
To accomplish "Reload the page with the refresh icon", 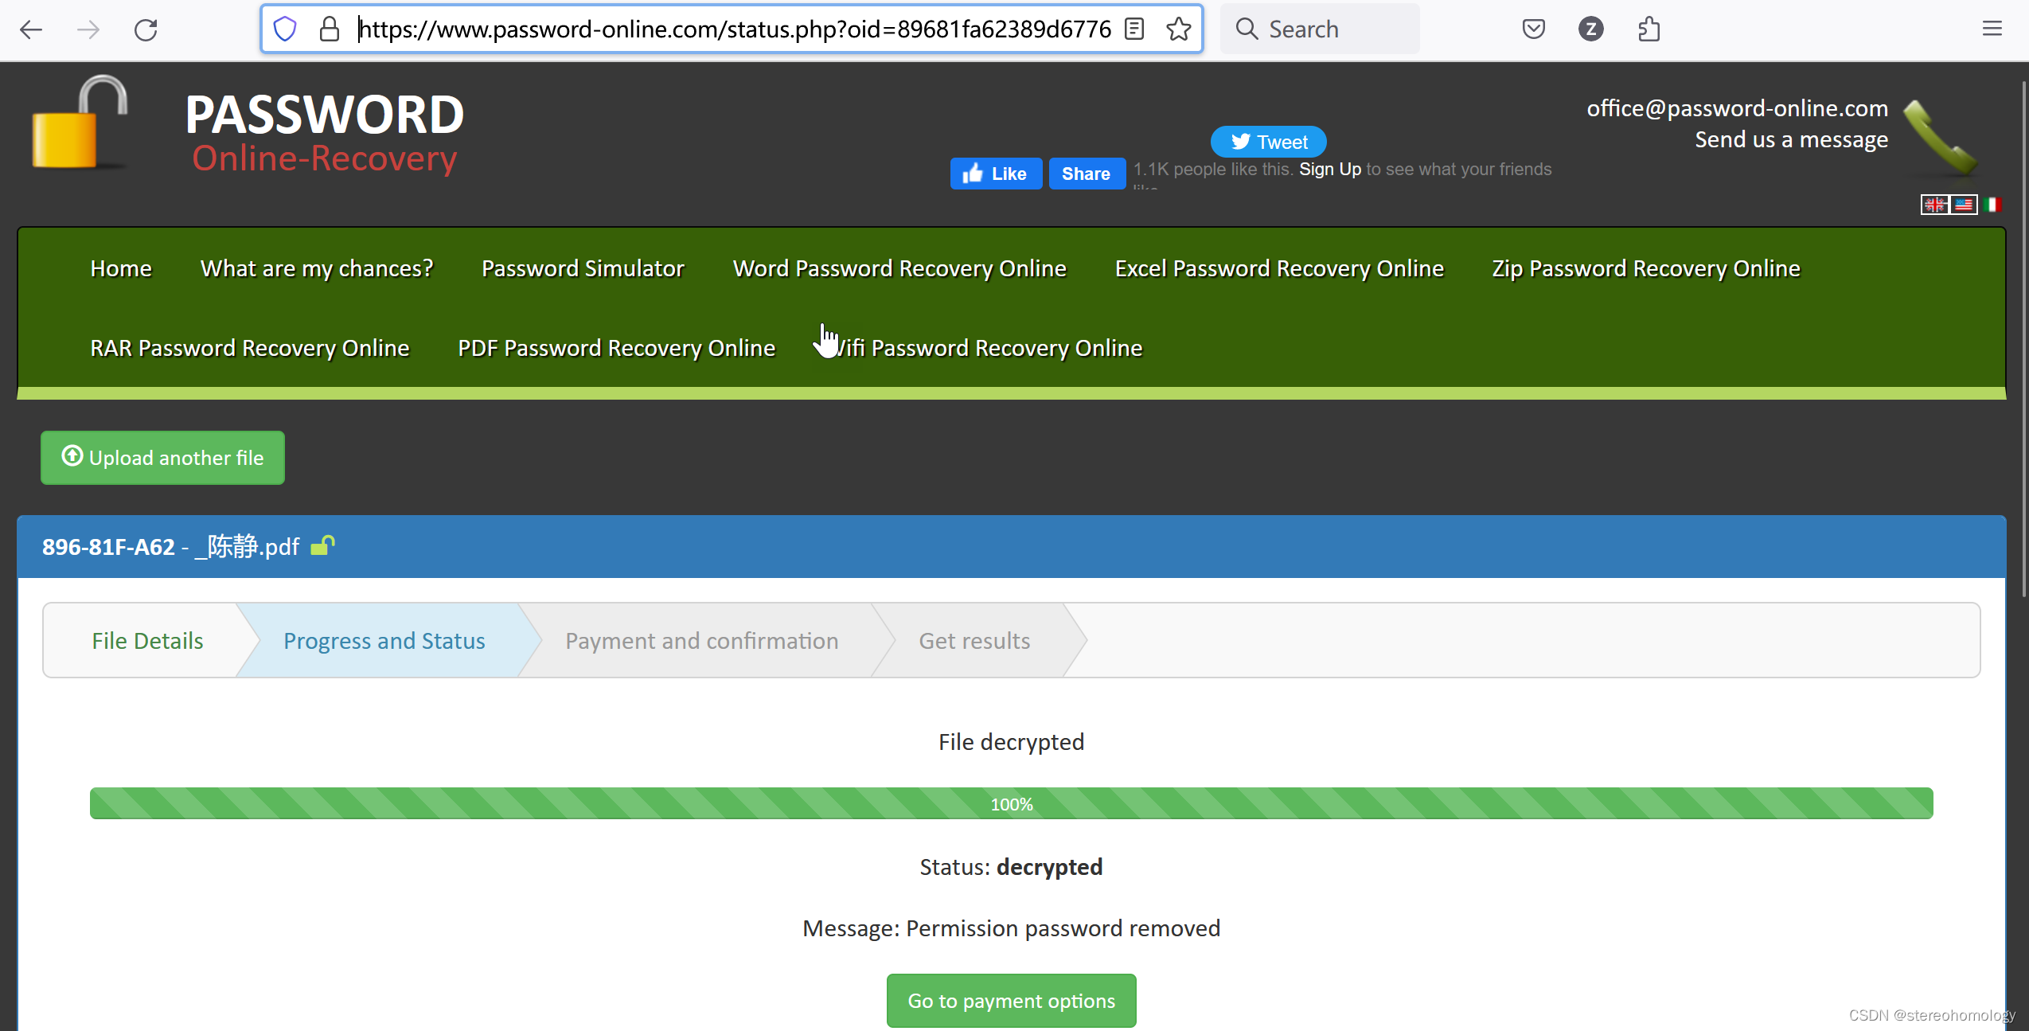I will click(x=146, y=29).
